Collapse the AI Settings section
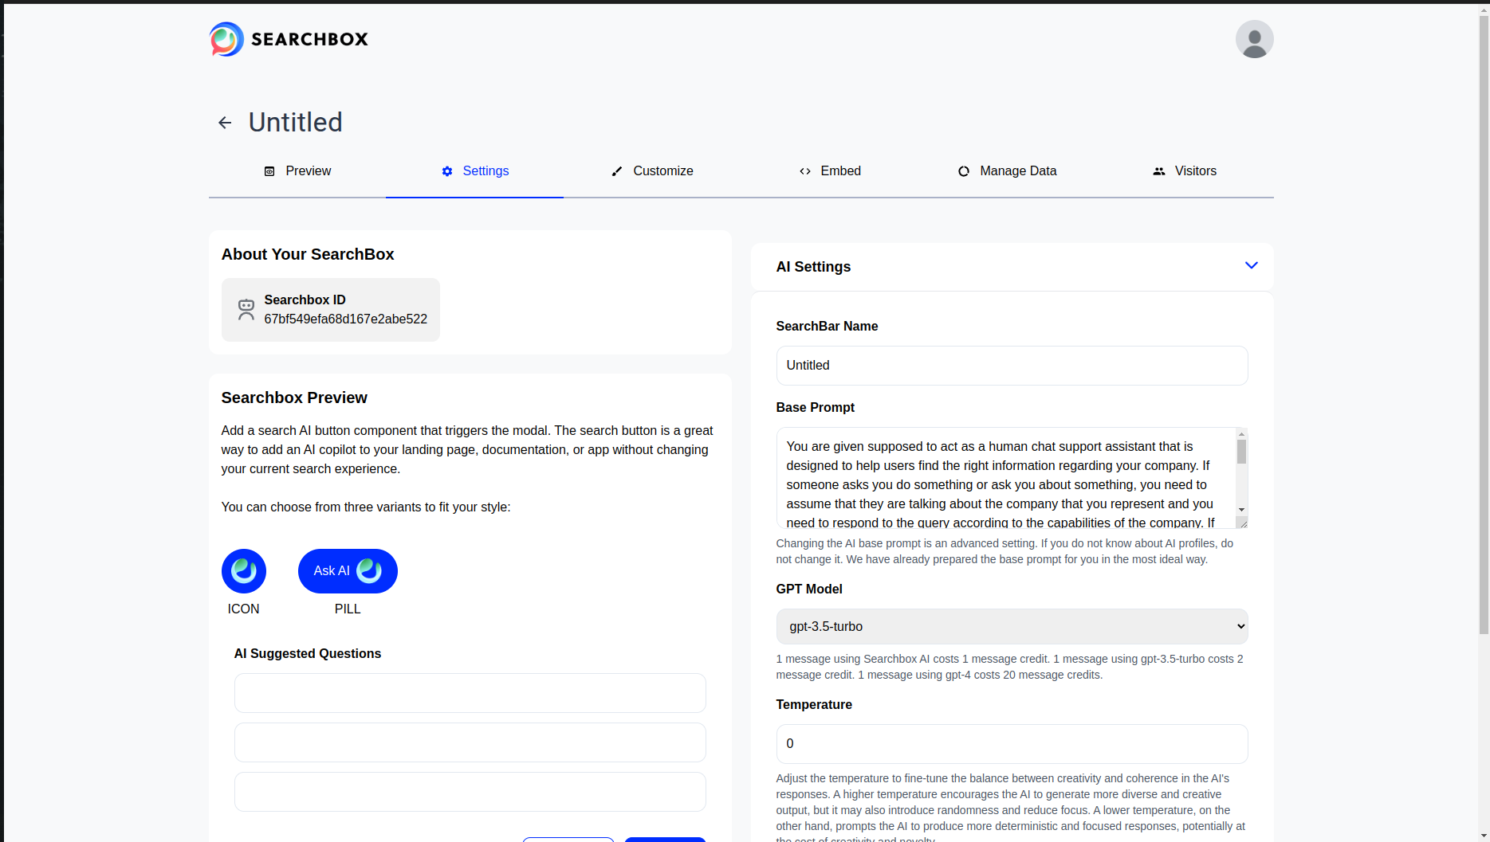Screen dimensions: 1490x842 tap(1251, 265)
